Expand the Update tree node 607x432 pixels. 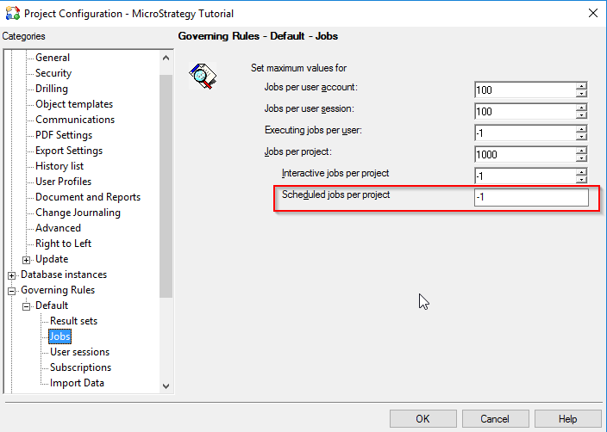click(26, 260)
